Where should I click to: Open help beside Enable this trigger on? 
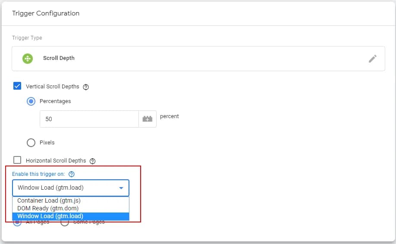(x=72, y=174)
